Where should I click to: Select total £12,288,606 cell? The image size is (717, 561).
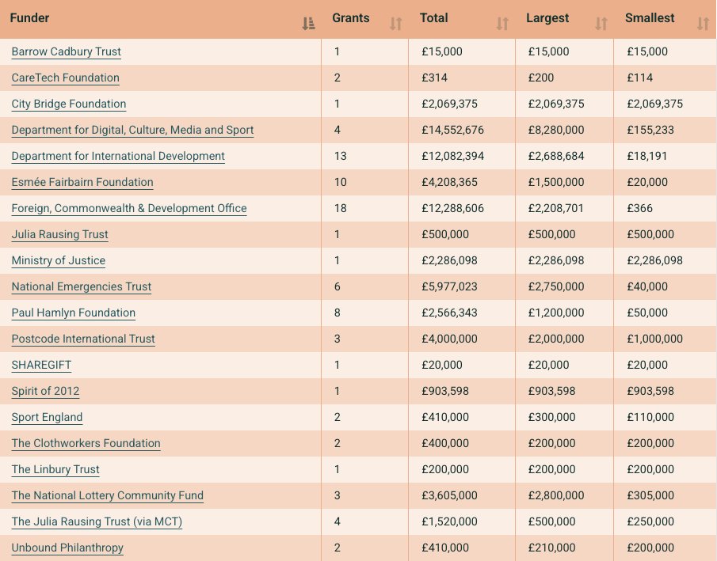coord(462,208)
